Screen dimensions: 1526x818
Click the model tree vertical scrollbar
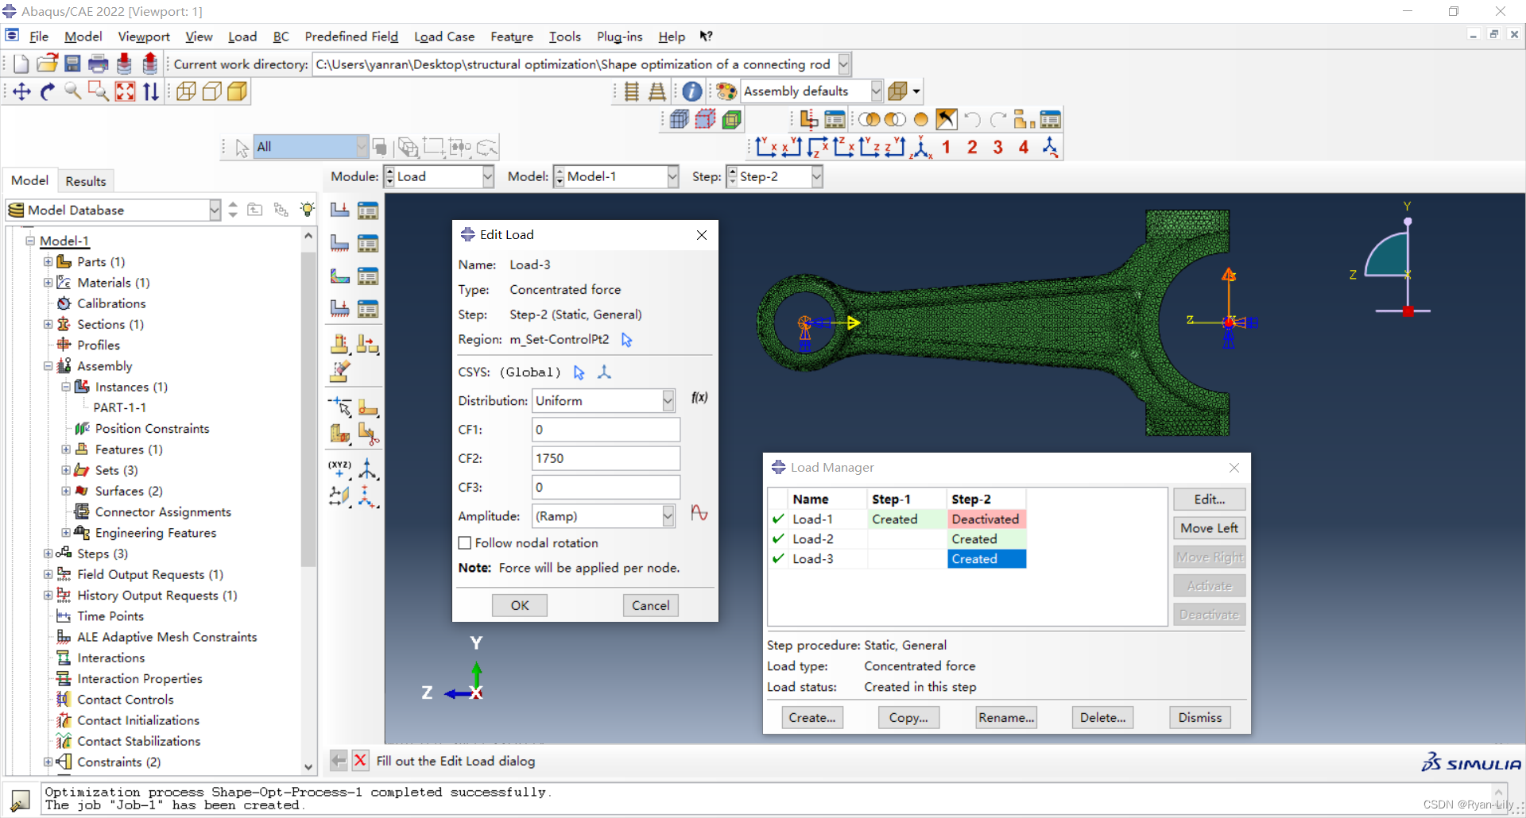[x=308, y=410]
